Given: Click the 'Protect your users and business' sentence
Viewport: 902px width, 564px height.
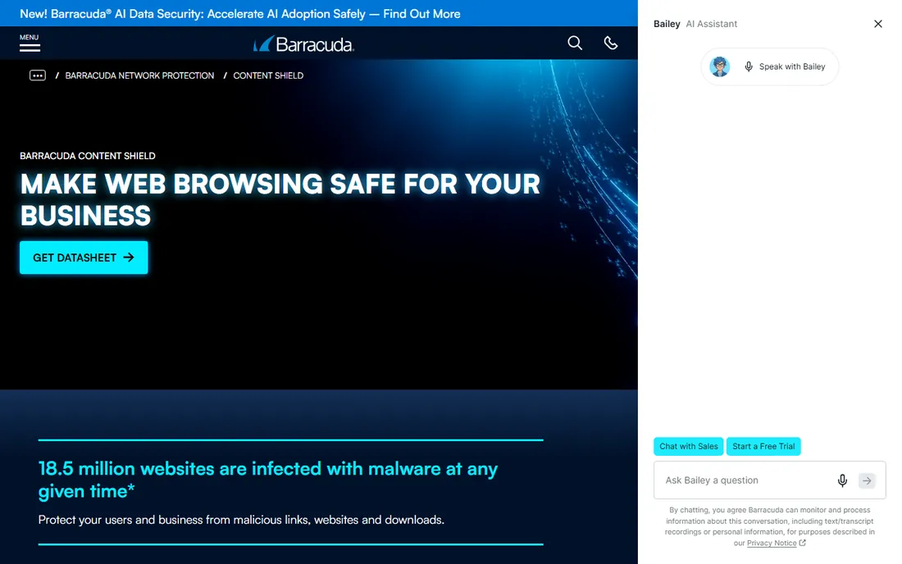Looking at the screenshot, I should pyautogui.click(x=241, y=520).
